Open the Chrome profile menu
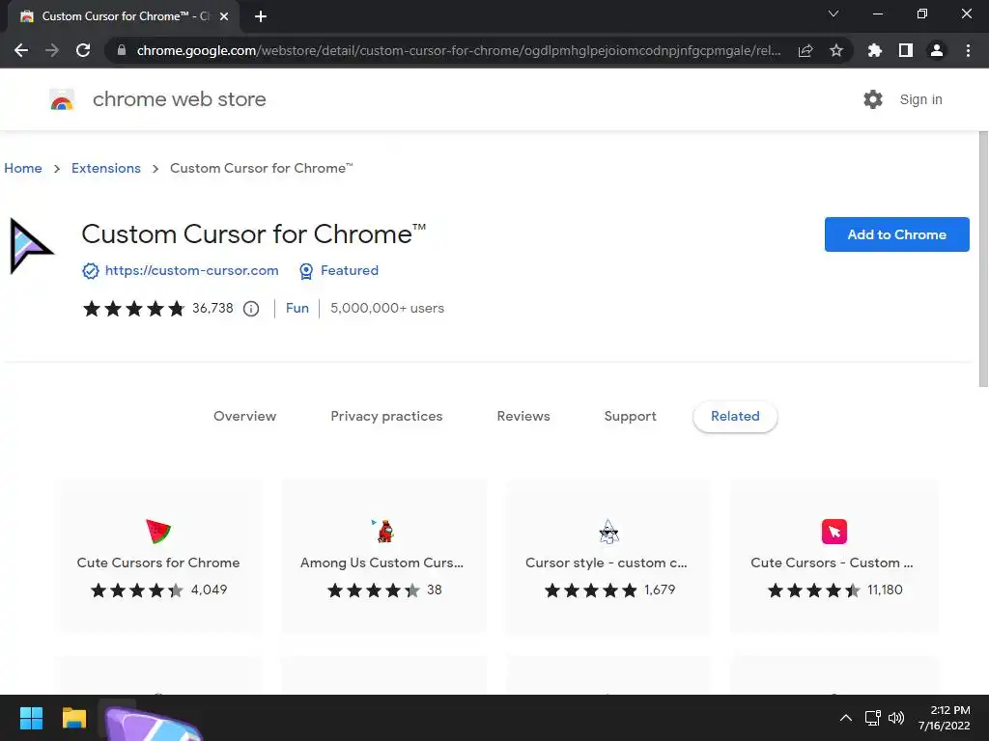Viewport: 989px width, 741px height. [x=937, y=50]
